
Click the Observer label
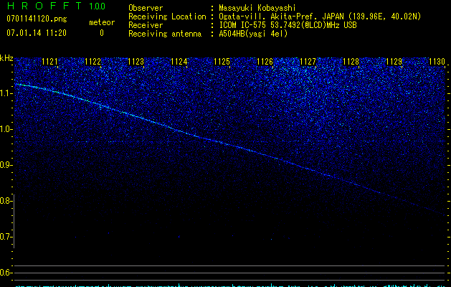pos(146,8)
